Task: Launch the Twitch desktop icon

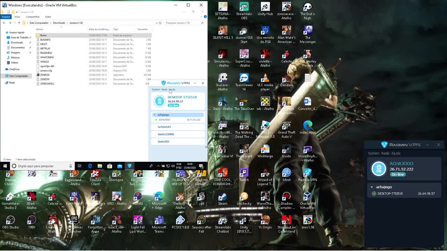Action: point(244,173)
